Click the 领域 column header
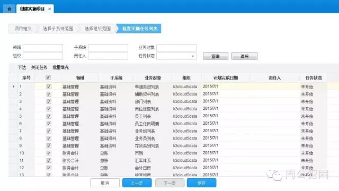The image size is (339, 191). coord(80,78)
